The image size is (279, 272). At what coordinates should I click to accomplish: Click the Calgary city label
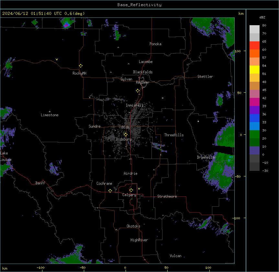(x=129, y=195)
